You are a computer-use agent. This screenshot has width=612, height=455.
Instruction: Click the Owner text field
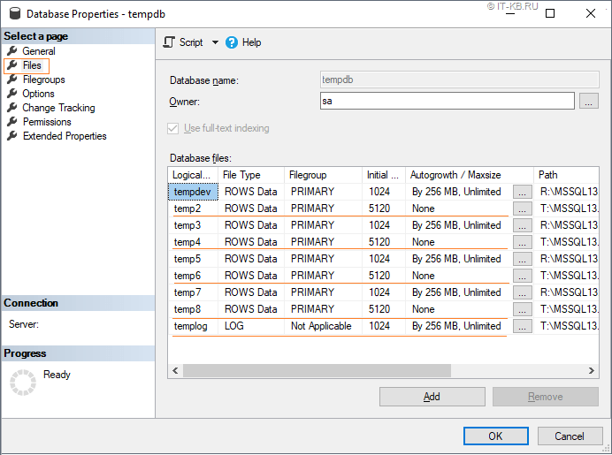[x=447, y=102]
